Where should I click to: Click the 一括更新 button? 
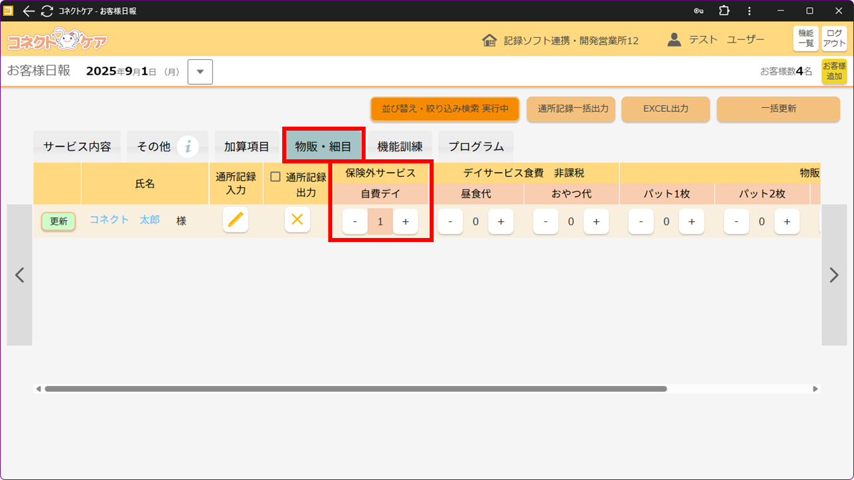point(778,109)
